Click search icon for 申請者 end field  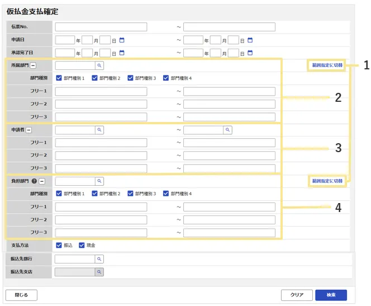coord(227,130)
